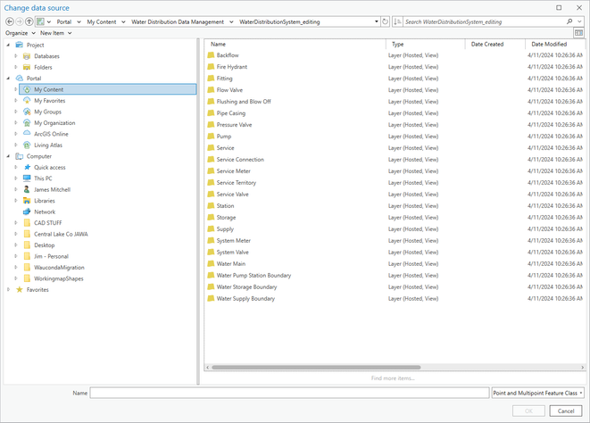Screen dimensions: 590x423
Task: Click the Forward navigation arrow
Action: (x=19, y=21)
